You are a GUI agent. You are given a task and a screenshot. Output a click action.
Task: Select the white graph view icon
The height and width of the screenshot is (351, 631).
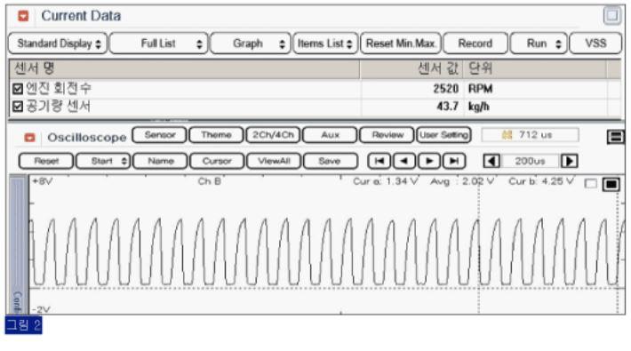(x=590, y=184)
